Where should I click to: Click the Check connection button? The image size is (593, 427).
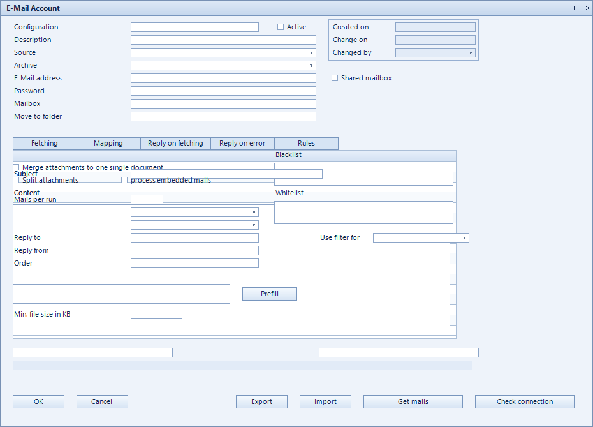tap(525, 401)
